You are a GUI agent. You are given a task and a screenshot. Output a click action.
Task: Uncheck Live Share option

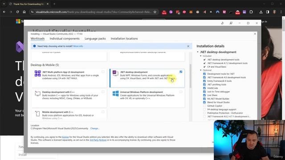tap(204, 95)
